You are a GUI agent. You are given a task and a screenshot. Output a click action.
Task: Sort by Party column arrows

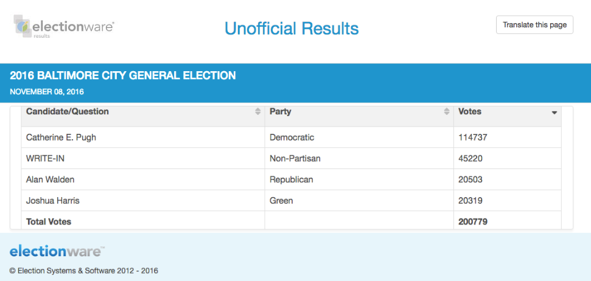click(446, 113)
